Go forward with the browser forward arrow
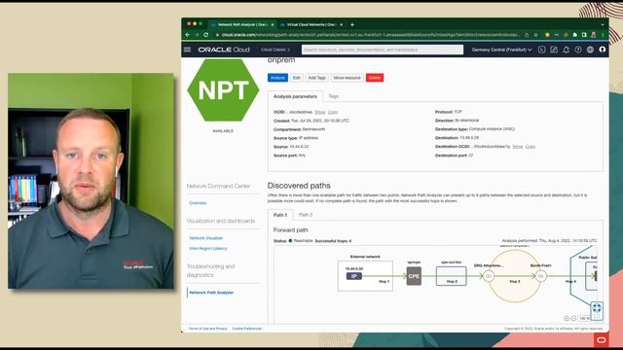623x350 pixels. pyautogui.click(x=197, y=35)
